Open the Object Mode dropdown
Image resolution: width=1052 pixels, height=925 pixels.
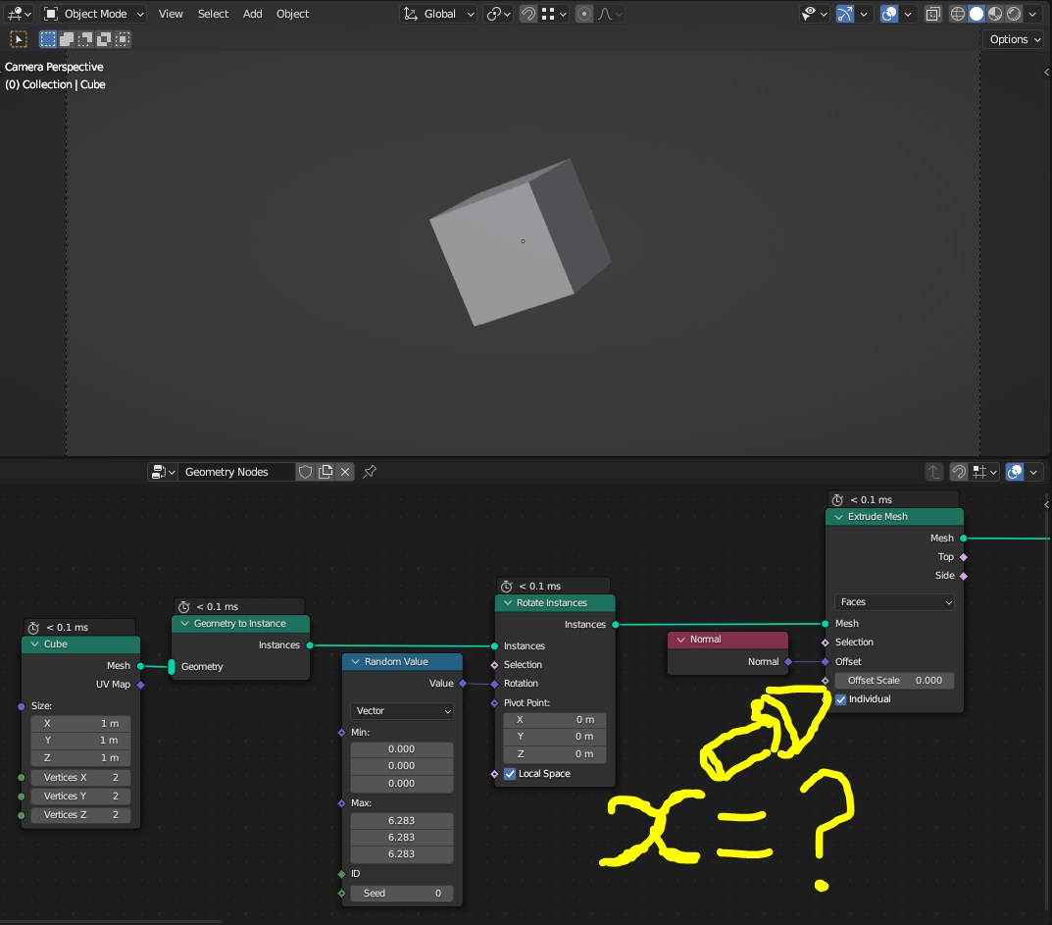coord(93,14)
